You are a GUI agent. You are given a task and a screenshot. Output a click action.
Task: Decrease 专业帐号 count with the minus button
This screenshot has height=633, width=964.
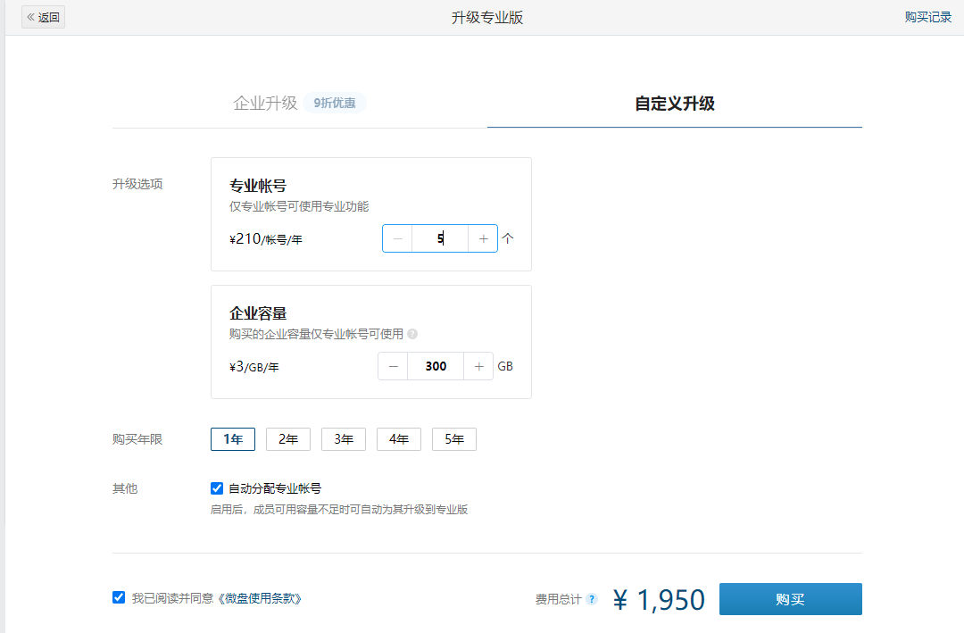click(396, 237)
